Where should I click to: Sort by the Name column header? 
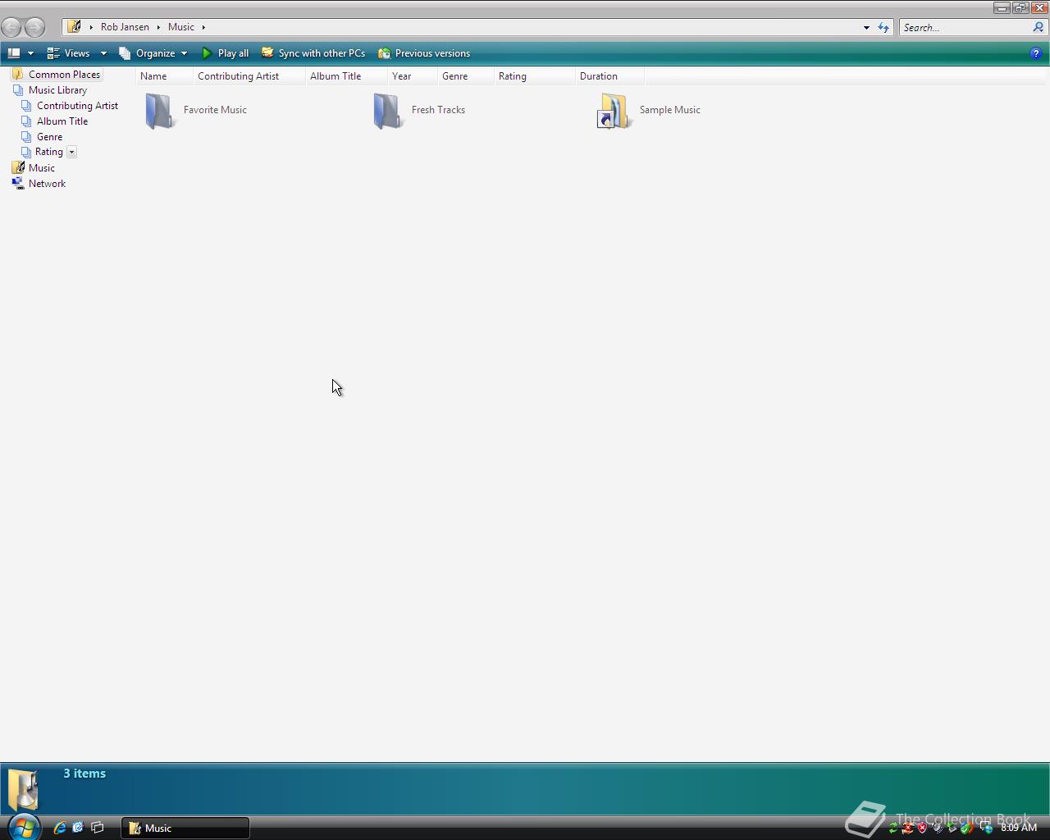coord(164,76)
